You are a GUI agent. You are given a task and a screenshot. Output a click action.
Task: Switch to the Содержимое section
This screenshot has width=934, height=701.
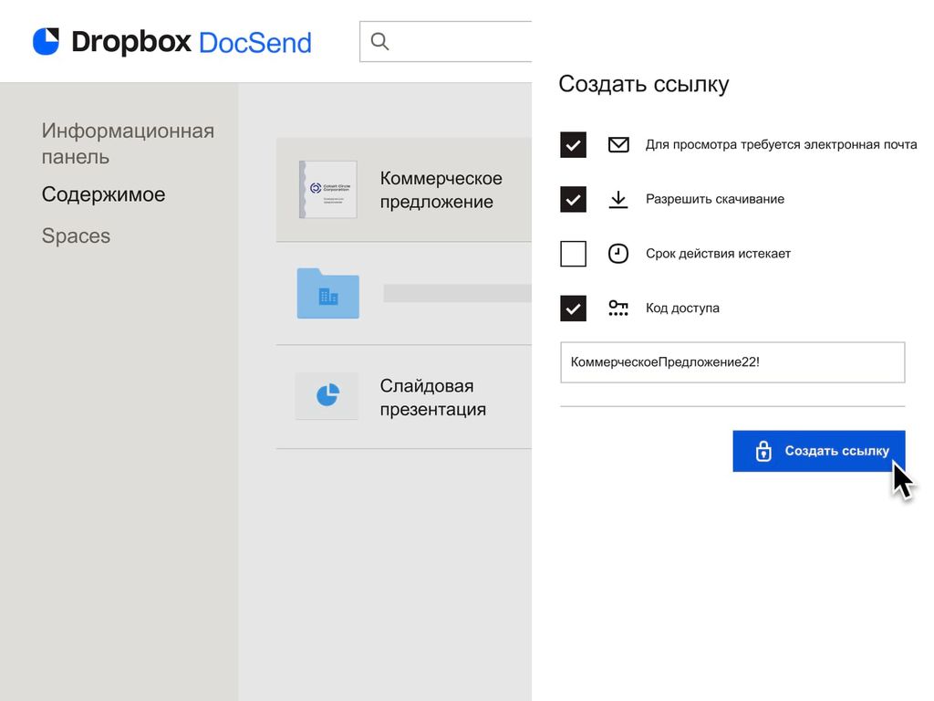(x=103, y=194)
